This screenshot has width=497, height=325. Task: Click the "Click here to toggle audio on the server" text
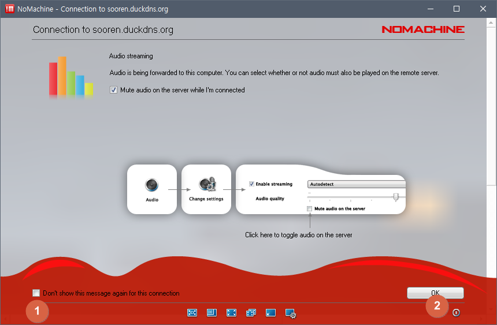(299, 235)
